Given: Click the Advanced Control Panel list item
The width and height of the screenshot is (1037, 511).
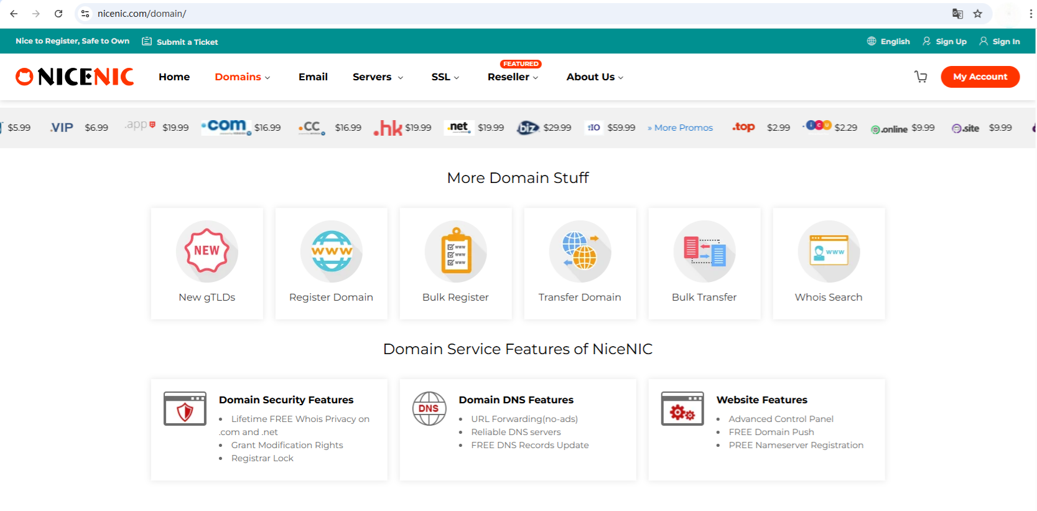Looking at the screenshot, I should [781, 419].
